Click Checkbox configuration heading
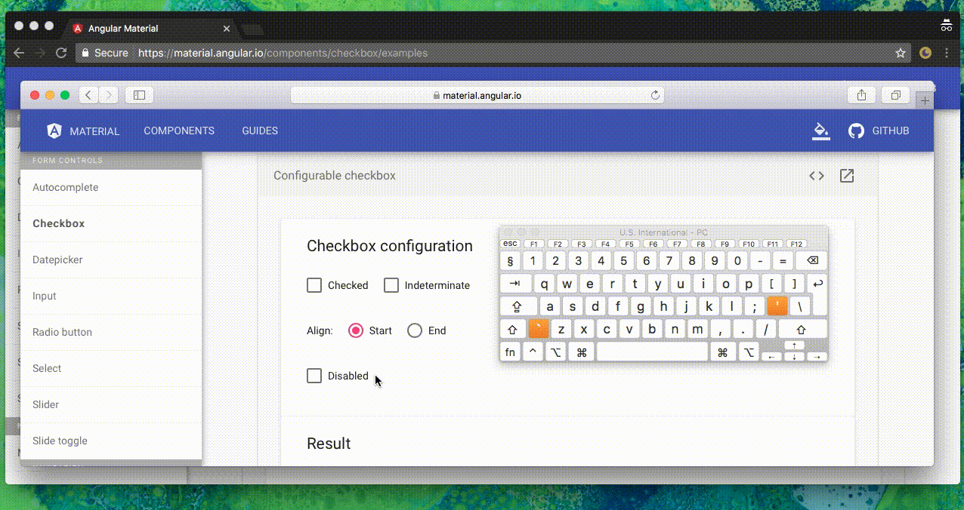 (x=390, y=246)
